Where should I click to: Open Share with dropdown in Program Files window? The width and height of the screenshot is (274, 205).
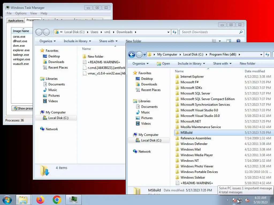pyautogui.click(x=222, y=64)
